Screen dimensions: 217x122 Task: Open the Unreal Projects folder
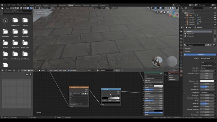point(15,56)
